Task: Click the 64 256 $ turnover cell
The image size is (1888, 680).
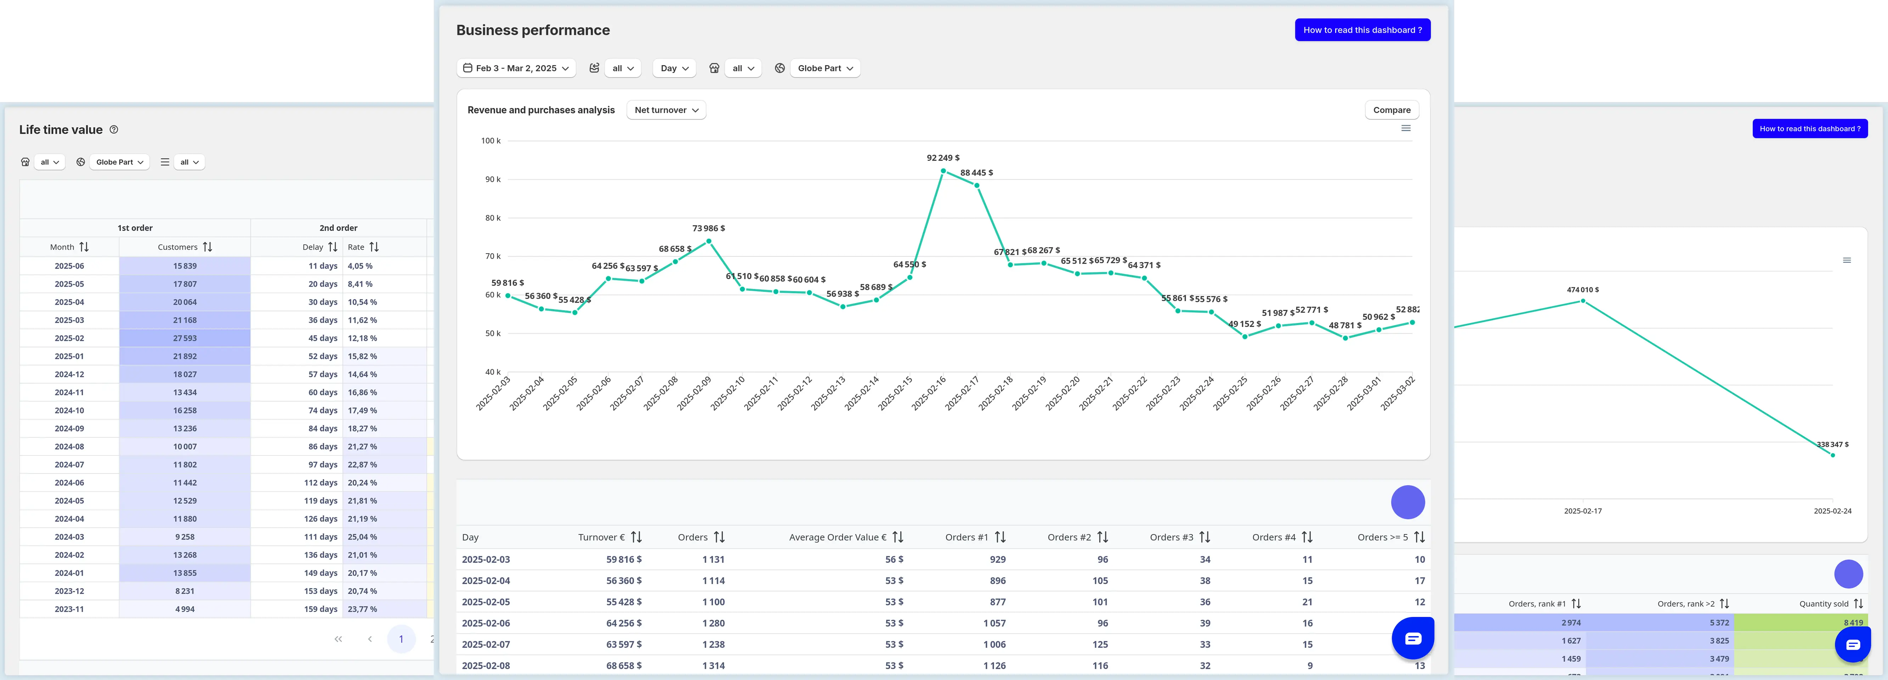Action: pyautogui.click(x=624, y=623)
